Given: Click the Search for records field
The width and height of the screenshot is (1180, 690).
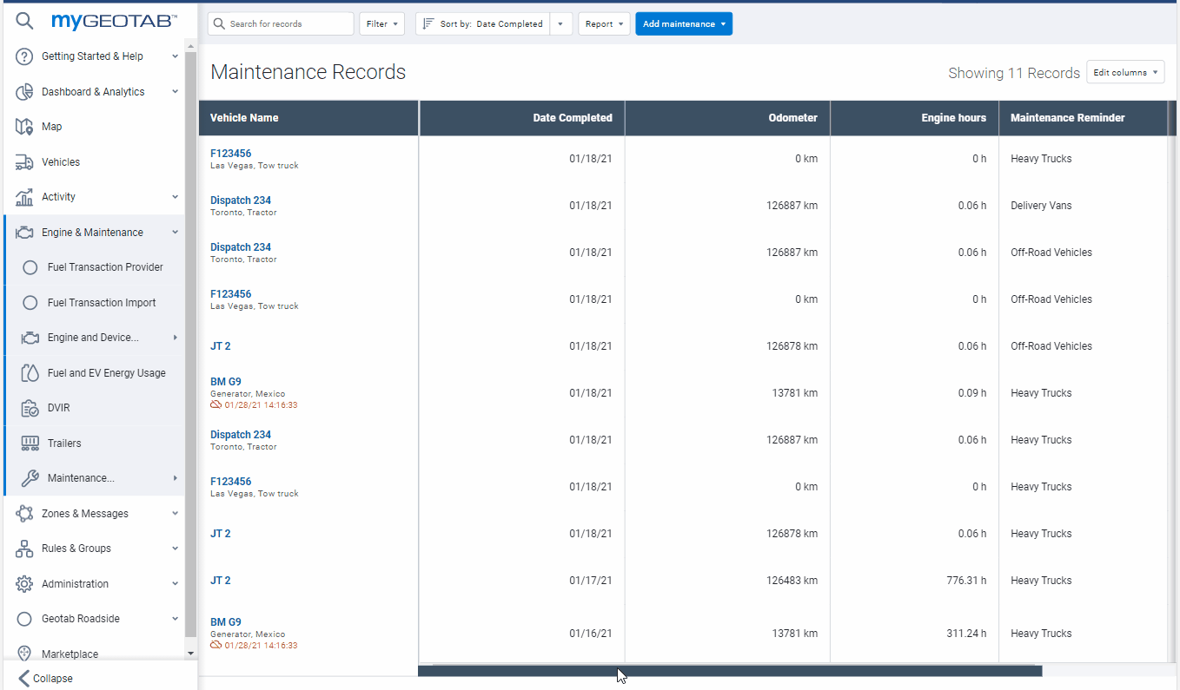Looking at the screenshot, I should [x=288, y=24].
